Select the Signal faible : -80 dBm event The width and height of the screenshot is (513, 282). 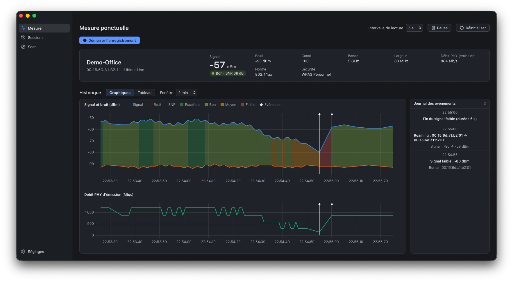tap(450, 161)
